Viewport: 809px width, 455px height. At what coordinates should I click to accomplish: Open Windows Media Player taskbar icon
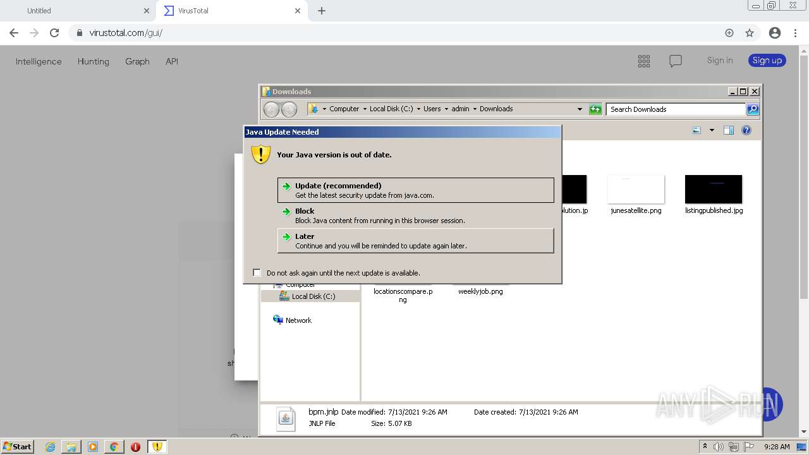[x=93, y=447]
